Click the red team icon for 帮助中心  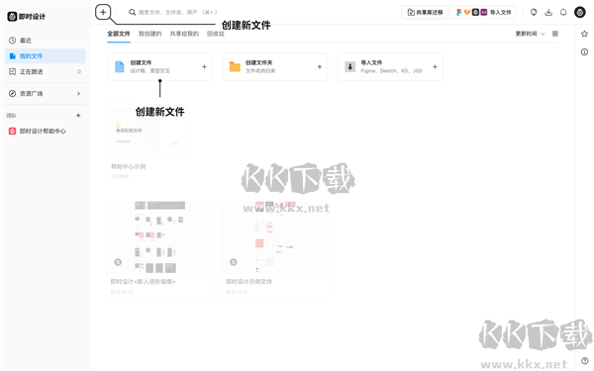[13, 131]
